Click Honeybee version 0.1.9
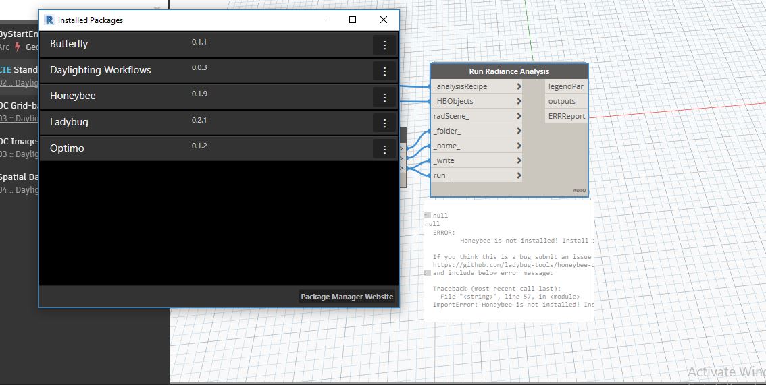The width and height of the screenshot is (766, 385). (199, 94)
